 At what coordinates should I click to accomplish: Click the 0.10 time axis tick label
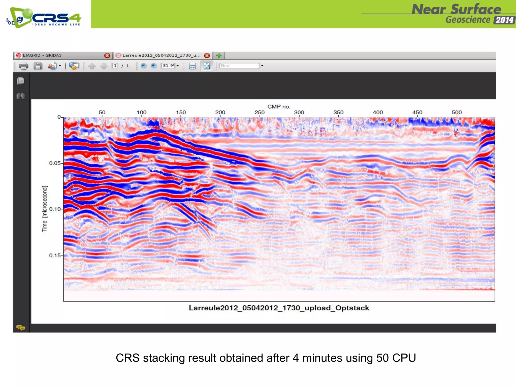(55, 209)
